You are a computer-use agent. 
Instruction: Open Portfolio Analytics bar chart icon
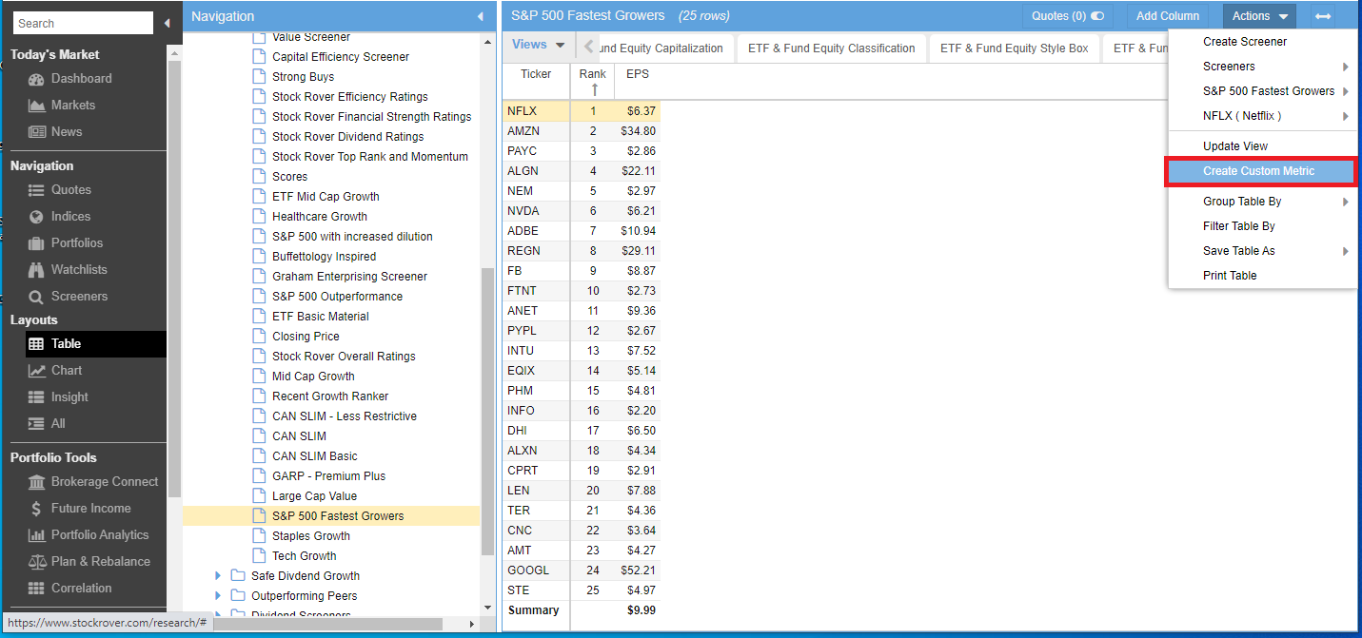[36, 535]
